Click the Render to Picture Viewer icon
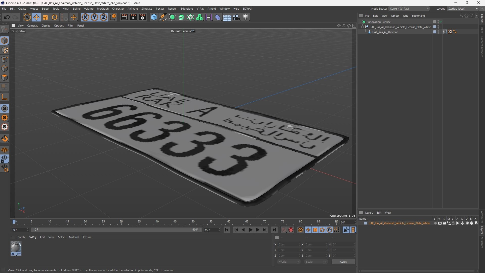Screen dimensions: 485x273 pos(133,17)
